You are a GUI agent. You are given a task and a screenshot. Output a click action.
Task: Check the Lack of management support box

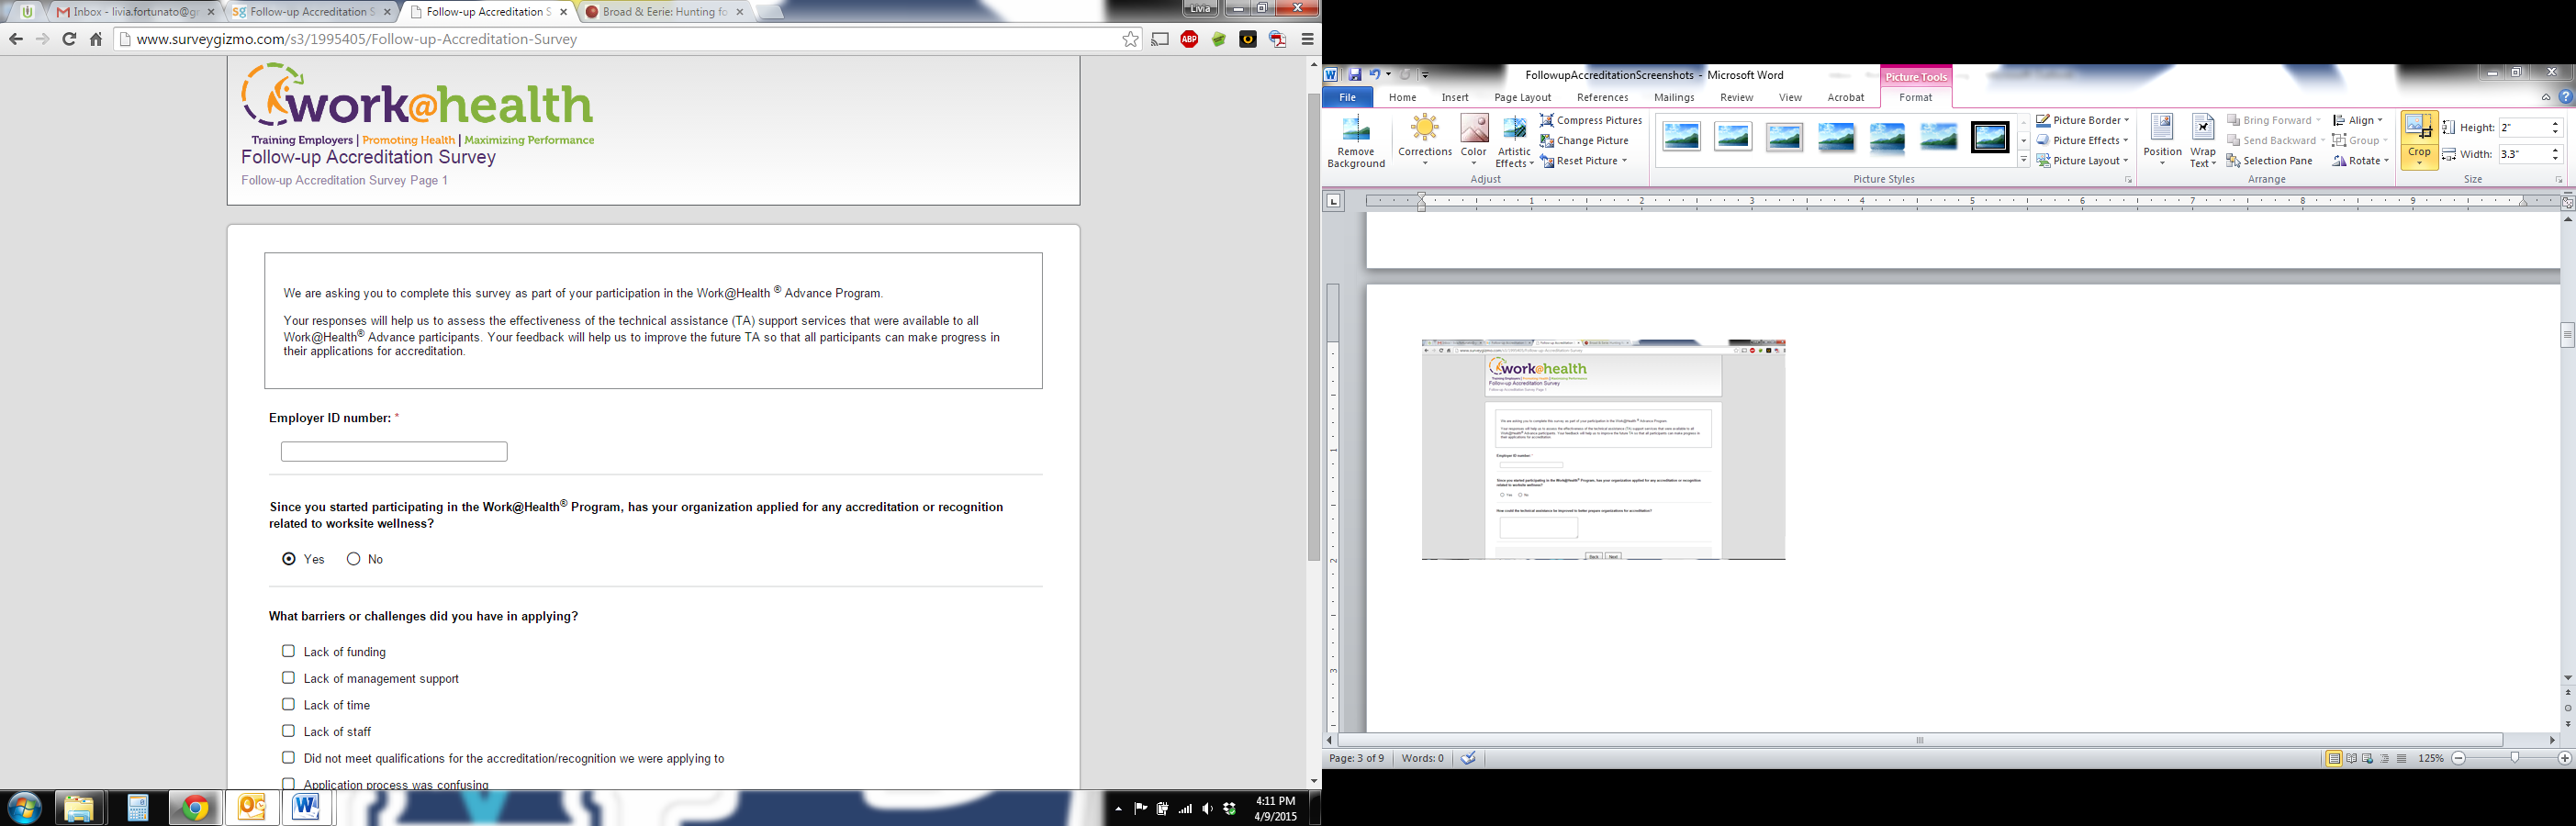[x=288, y=678]
